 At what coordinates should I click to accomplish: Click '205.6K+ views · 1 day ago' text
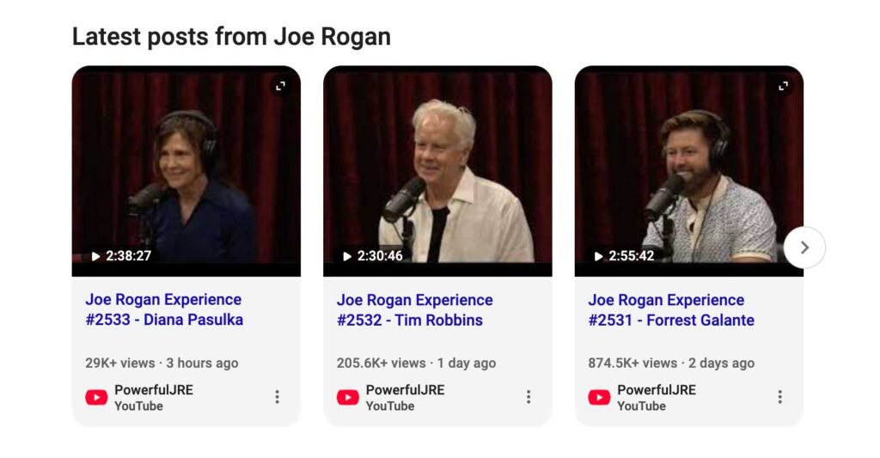417,363
